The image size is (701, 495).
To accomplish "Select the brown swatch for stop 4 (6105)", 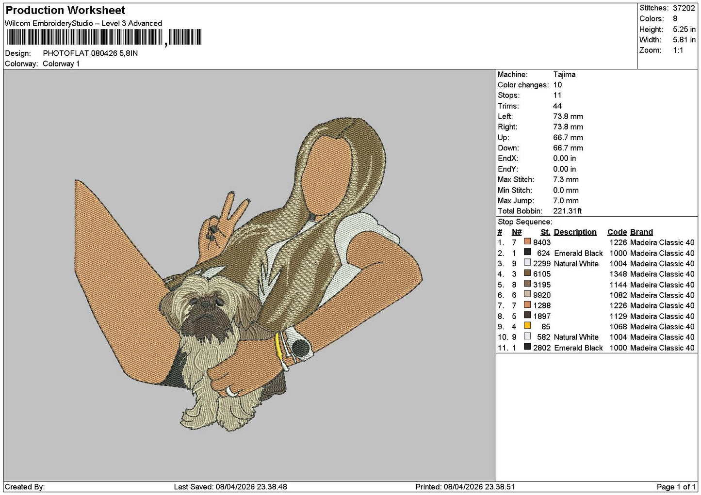I will pyautogui.click(x=527, y=273).
